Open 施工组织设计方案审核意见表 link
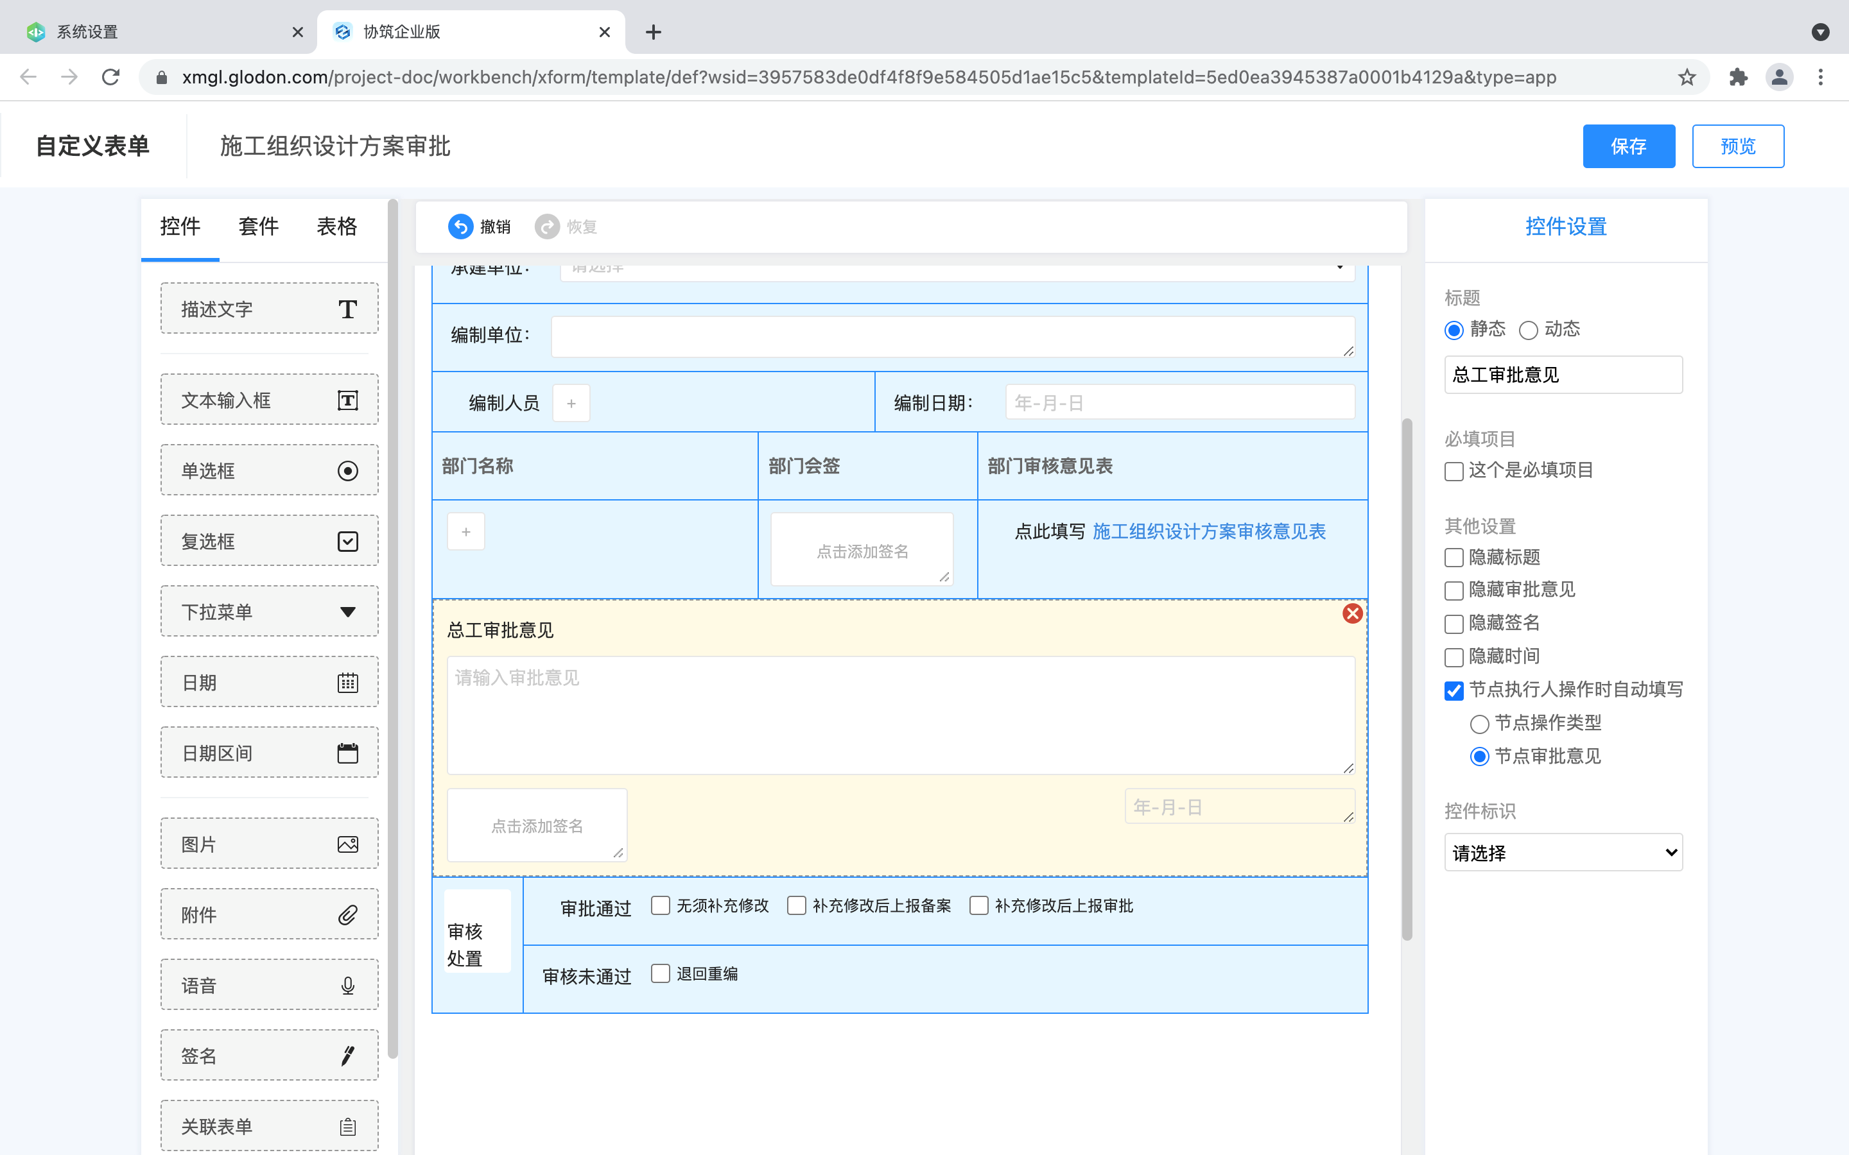Viewport: 1849px width, 1155px height. (1210, 531)
